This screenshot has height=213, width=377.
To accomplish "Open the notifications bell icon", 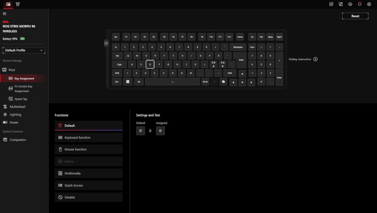I will tap(360, 4).
